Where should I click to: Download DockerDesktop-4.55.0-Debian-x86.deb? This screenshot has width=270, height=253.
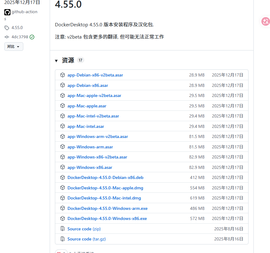click(x=105, y=177)
